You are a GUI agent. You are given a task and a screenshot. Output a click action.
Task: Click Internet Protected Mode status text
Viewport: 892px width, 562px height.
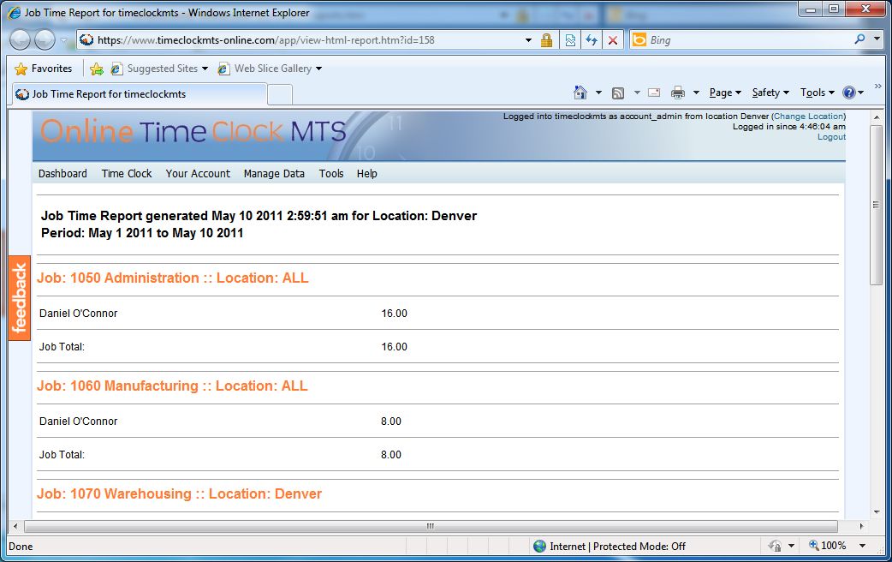[x=617, y=546]
